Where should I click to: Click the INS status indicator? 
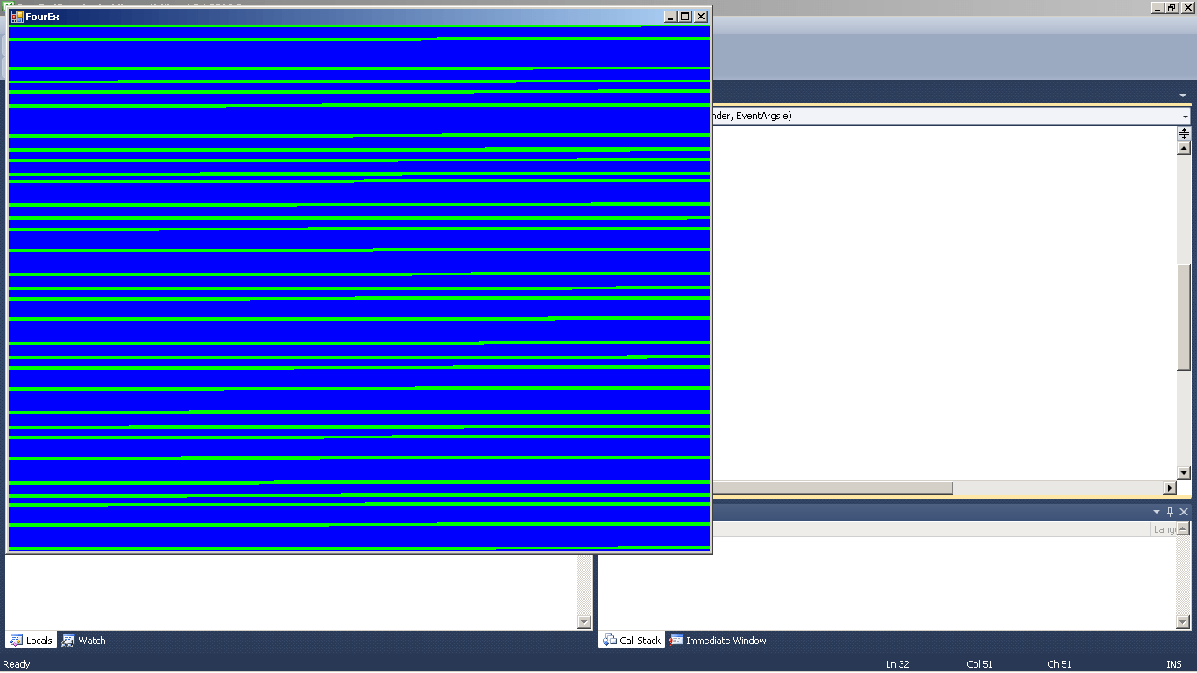[1174, 664]
